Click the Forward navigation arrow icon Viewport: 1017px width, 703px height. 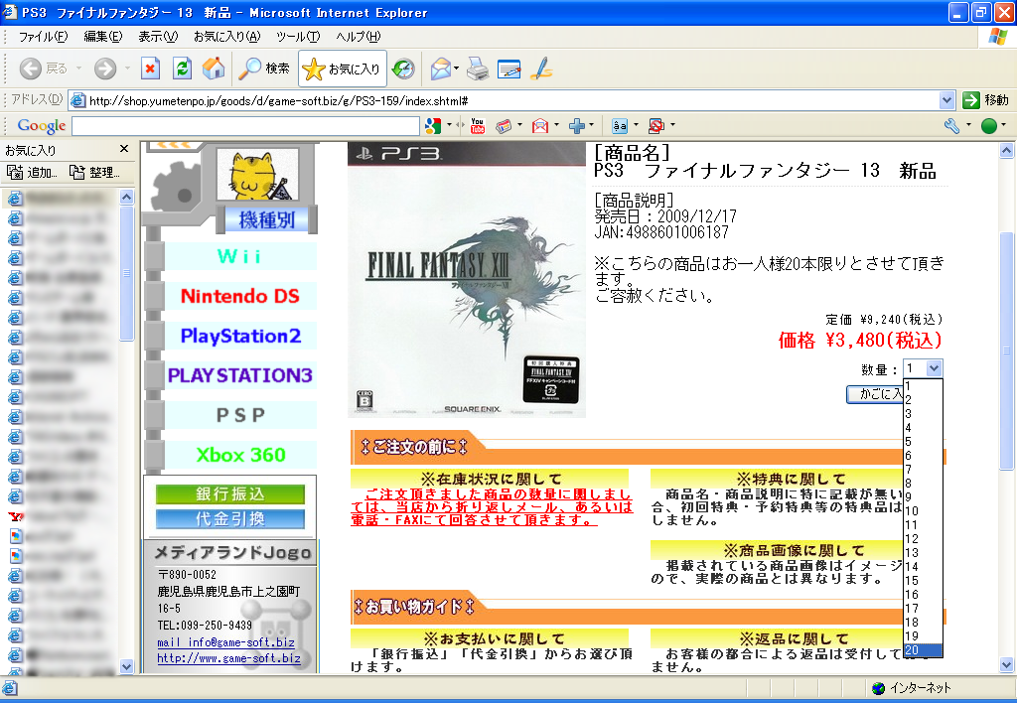coord(105,69)
